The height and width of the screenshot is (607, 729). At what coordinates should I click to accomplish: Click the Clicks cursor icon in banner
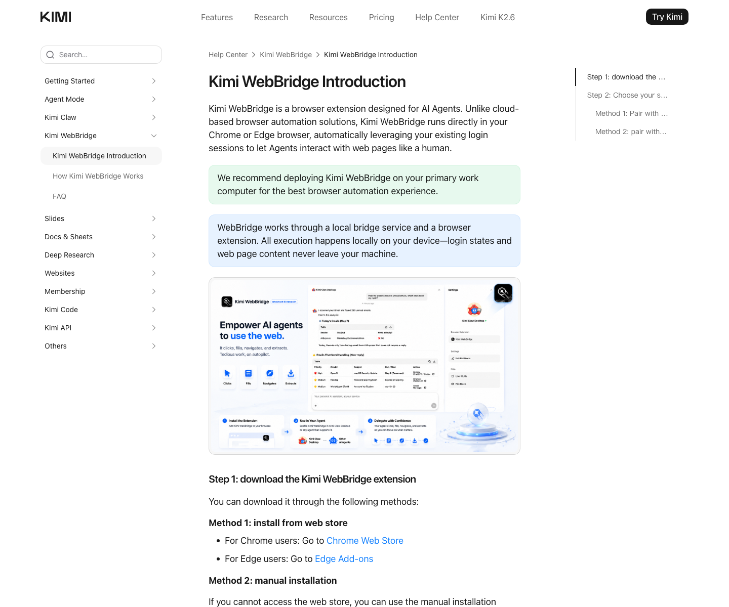[x=227, y=373]
